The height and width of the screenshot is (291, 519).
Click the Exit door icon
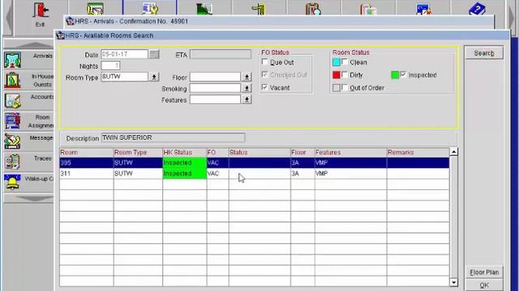41,11
